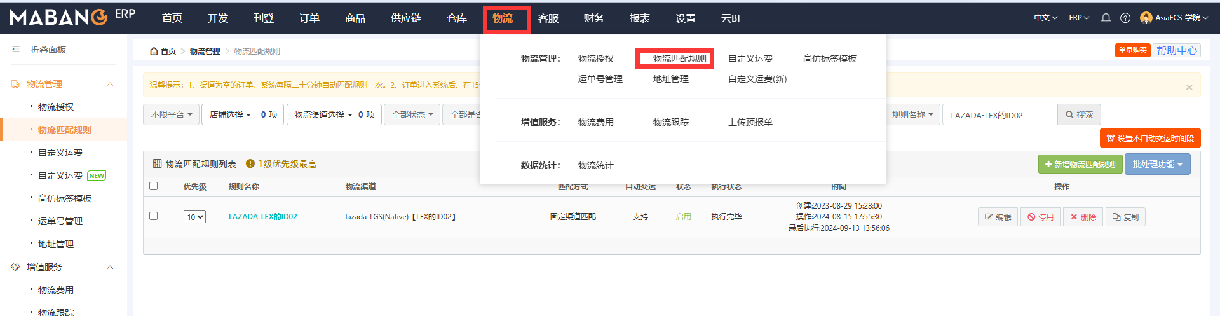Click the home icon in the breadcrumb
Image resolution: width=1220 pixels, height=316 pixels.
coord(154,52)
